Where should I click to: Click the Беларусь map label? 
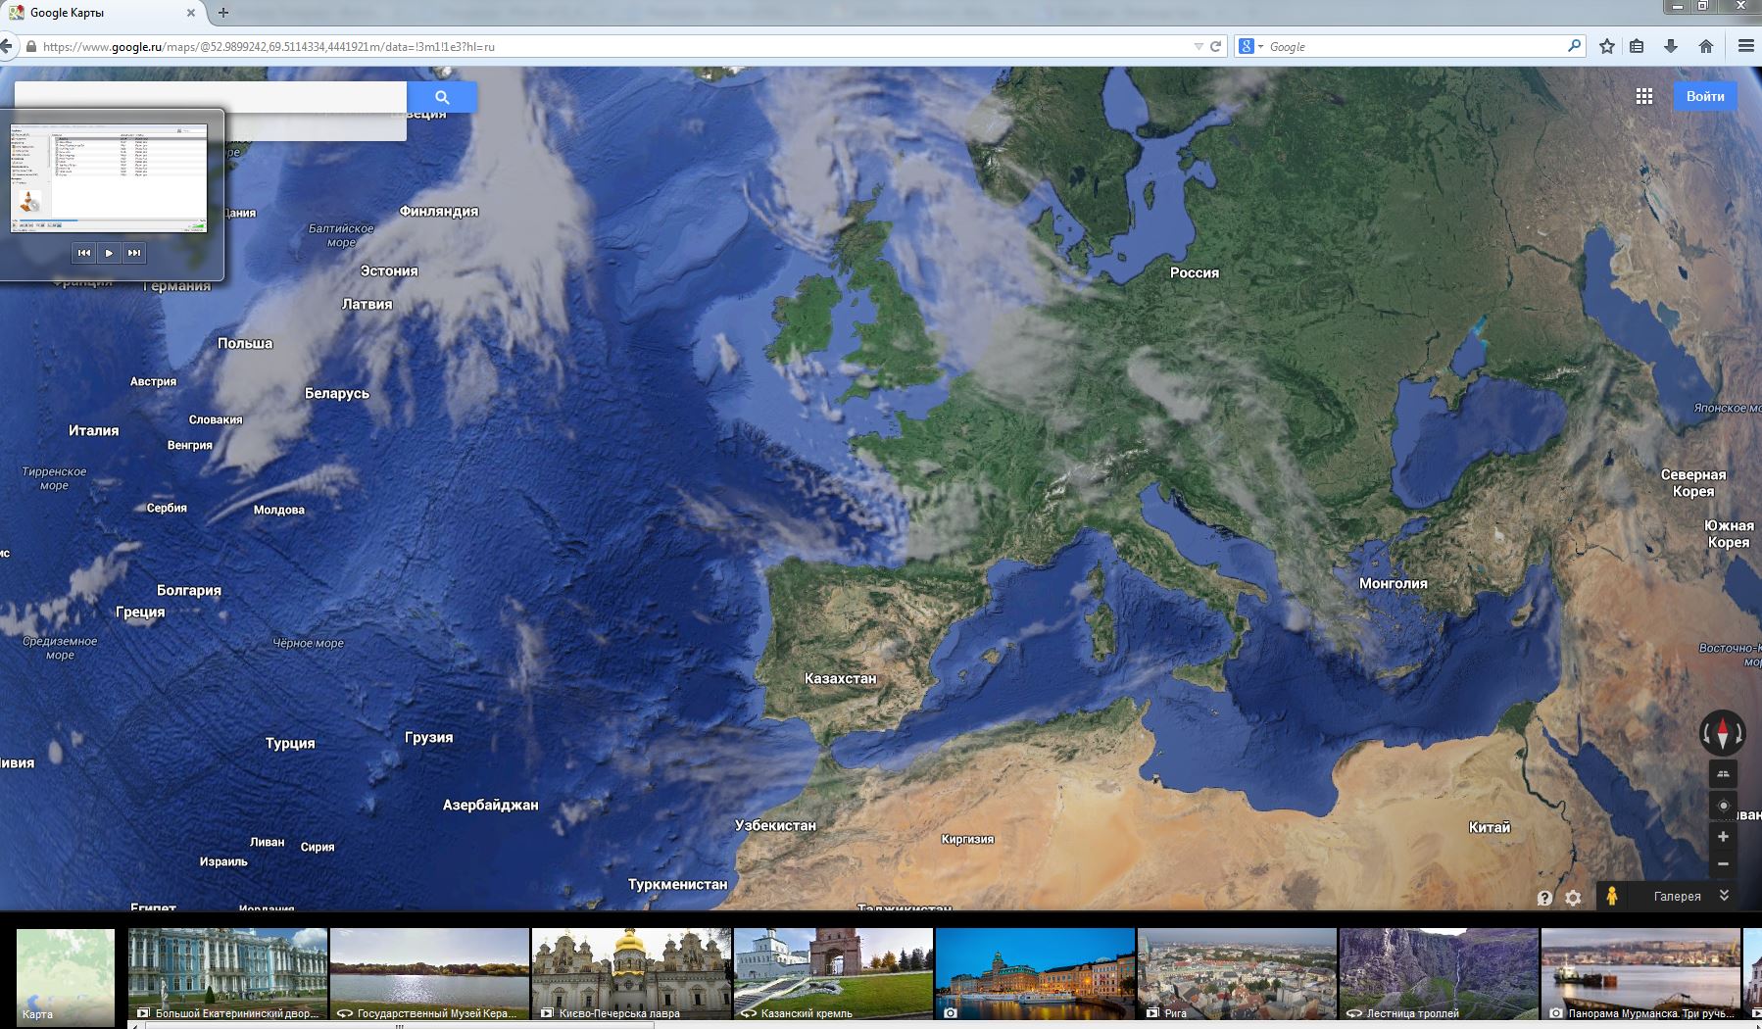pos(337,393)
